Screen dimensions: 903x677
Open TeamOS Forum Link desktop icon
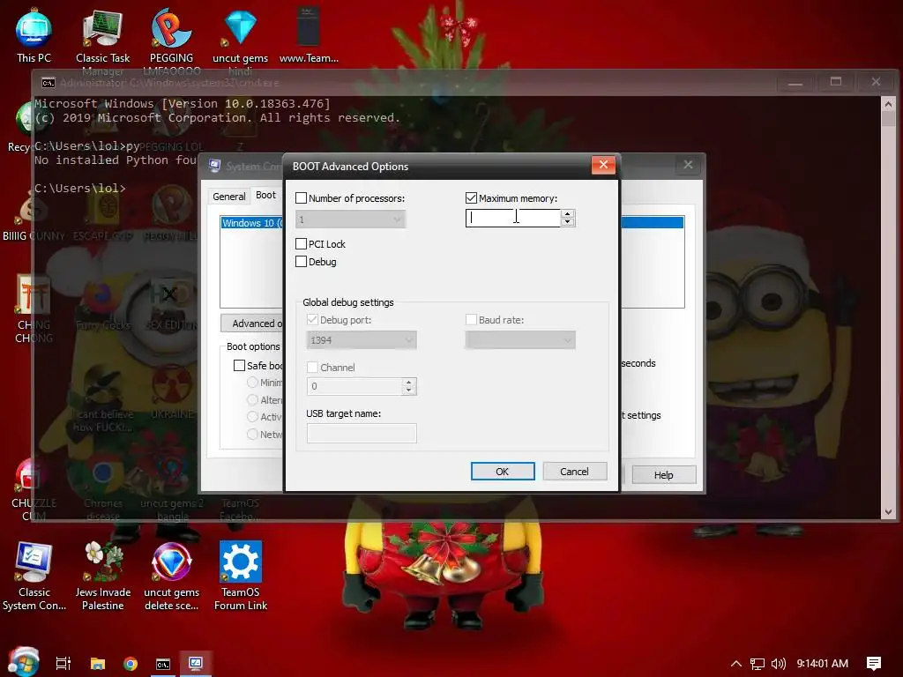[240, 576]
